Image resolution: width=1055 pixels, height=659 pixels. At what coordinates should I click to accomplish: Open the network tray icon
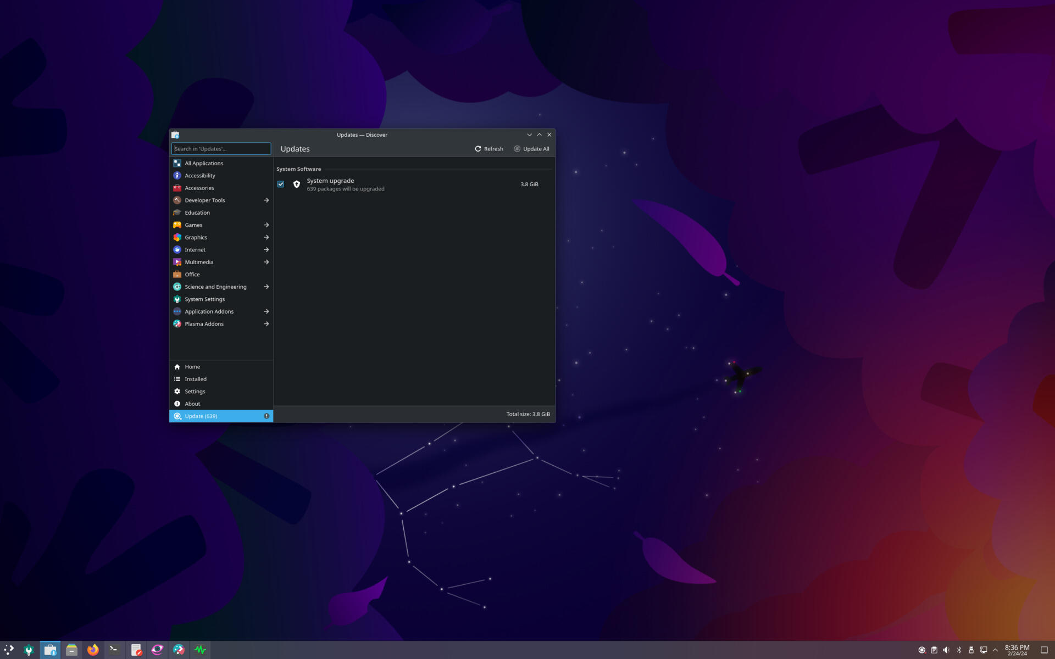coord(984,650)
